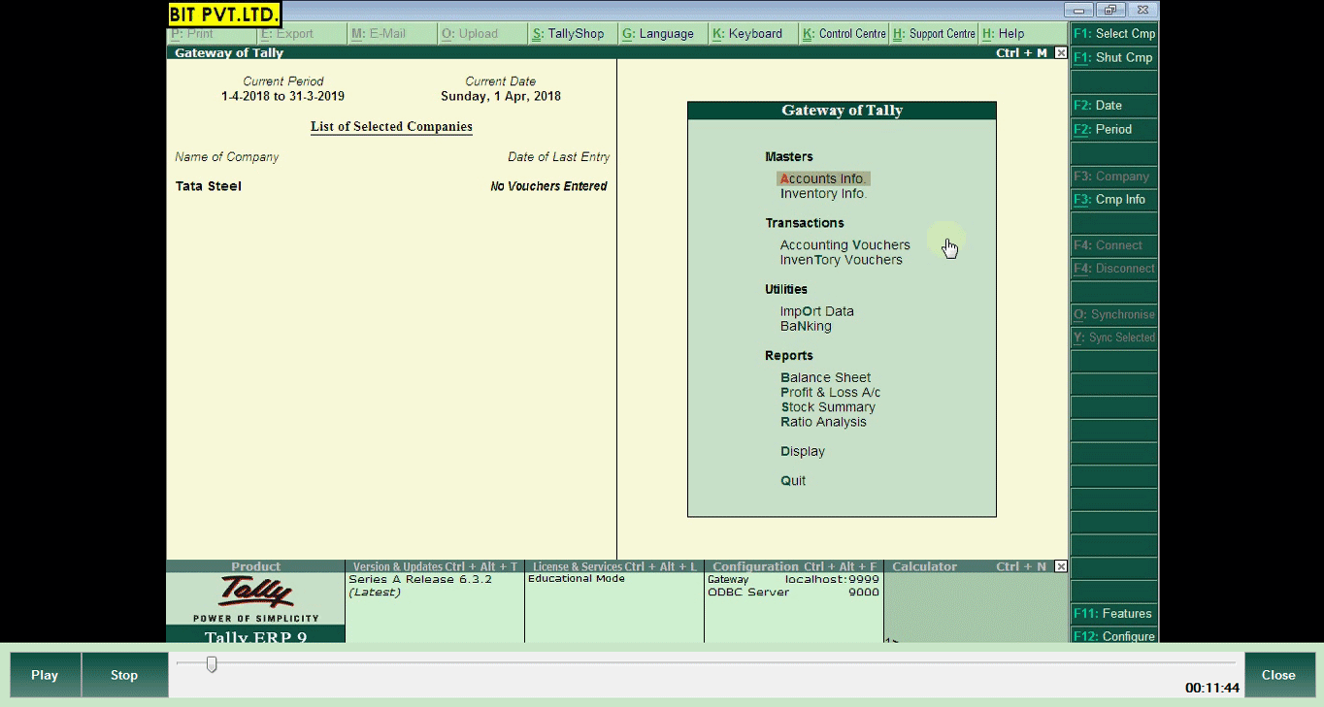1324x707 pixels.
Task: Restore the Tally window using the restore icon
Action: click(1111, 11)
